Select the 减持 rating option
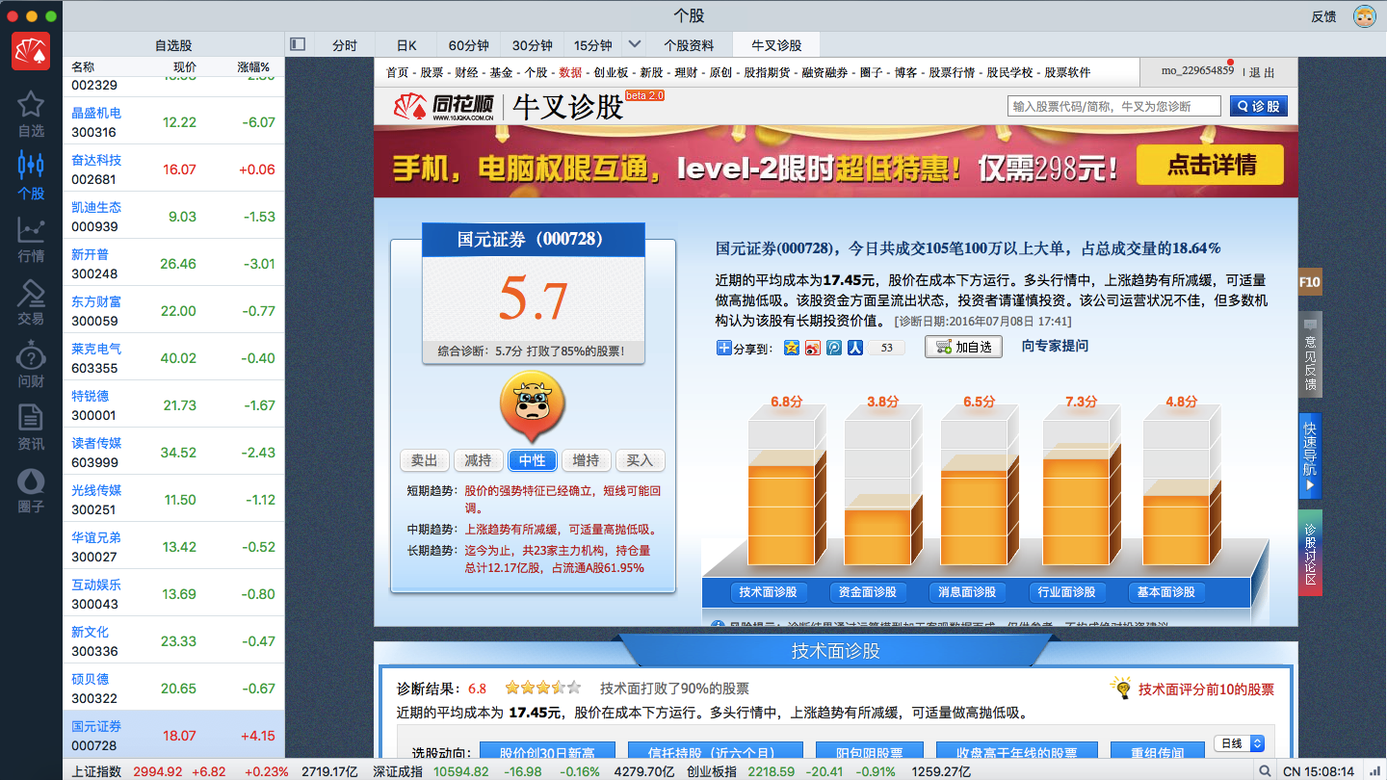Screen dimensions: 1387x780 [x=479, y=460]
